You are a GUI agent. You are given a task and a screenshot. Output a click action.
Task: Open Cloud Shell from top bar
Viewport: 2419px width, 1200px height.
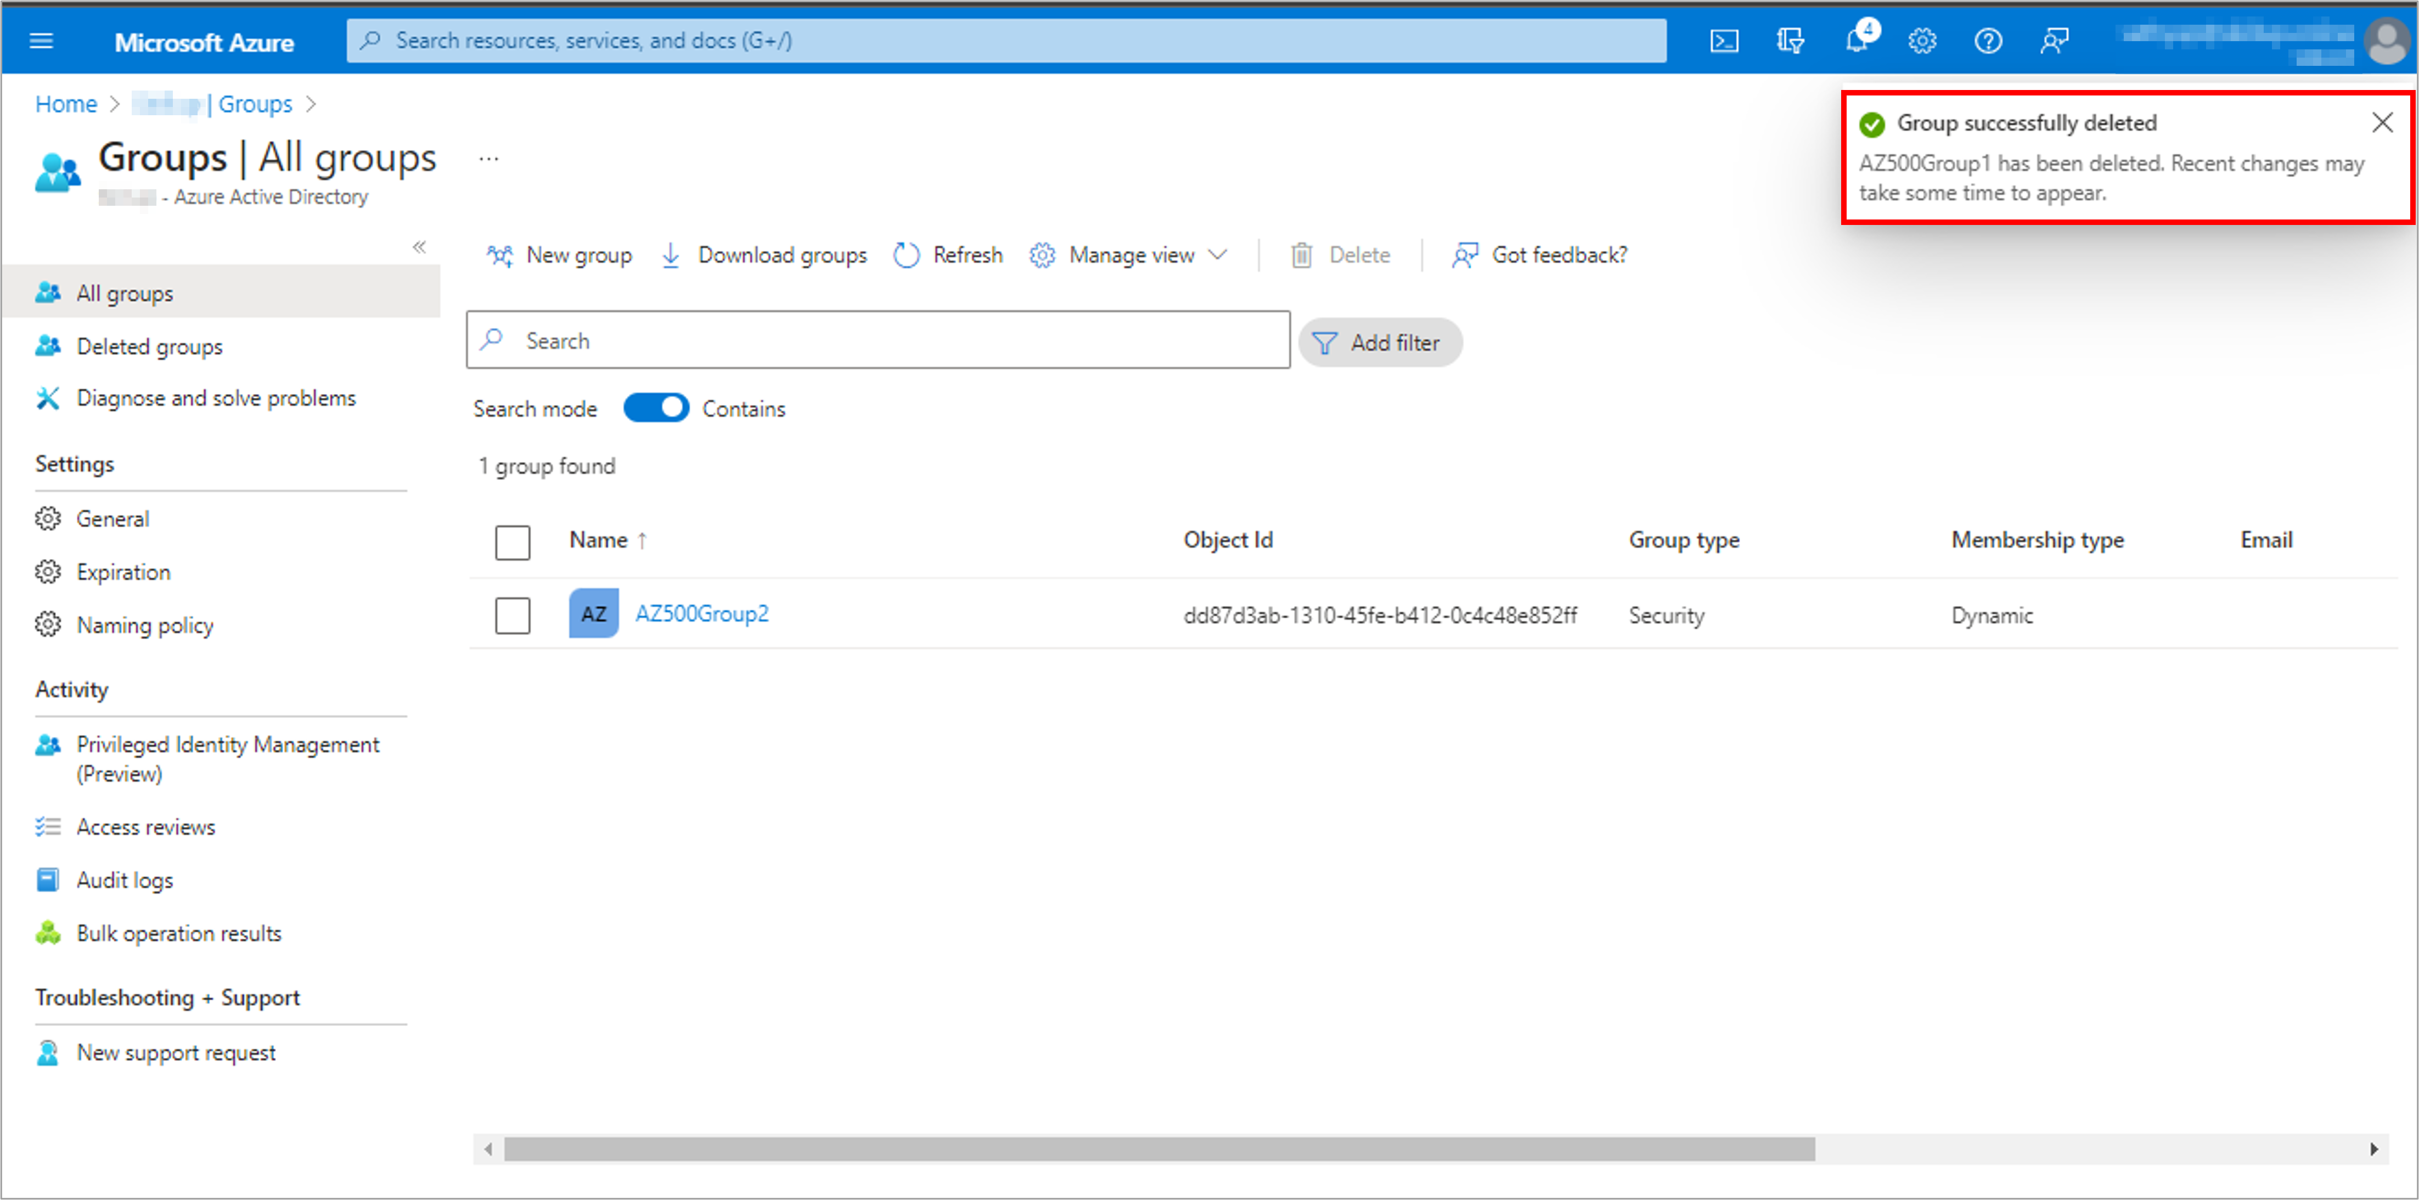[1724, 41]
